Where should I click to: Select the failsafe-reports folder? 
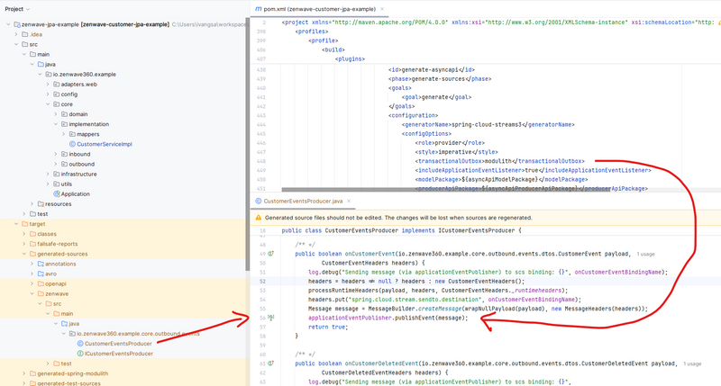pos(59,243)
